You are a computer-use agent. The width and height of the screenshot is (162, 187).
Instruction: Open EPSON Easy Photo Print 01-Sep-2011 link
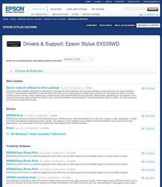(22, 161)
